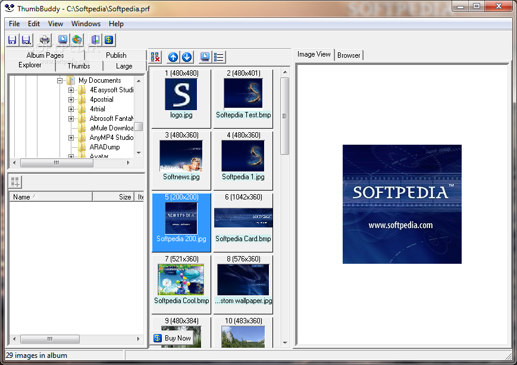Click file list horizontal scroll right arrow
The height and width of the screenshot is (365, 517).
point(138,339)
